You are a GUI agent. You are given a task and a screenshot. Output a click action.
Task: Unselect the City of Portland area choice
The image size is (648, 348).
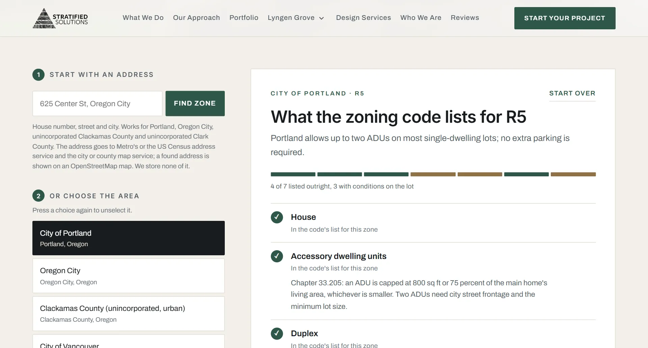129,238
